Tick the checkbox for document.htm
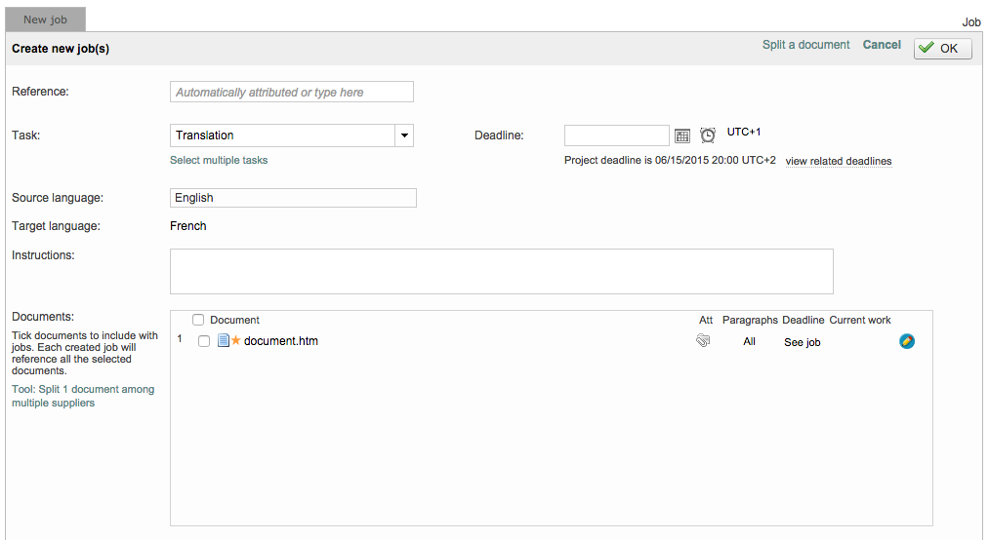The image size is (989, 540). tap(204, 341)
